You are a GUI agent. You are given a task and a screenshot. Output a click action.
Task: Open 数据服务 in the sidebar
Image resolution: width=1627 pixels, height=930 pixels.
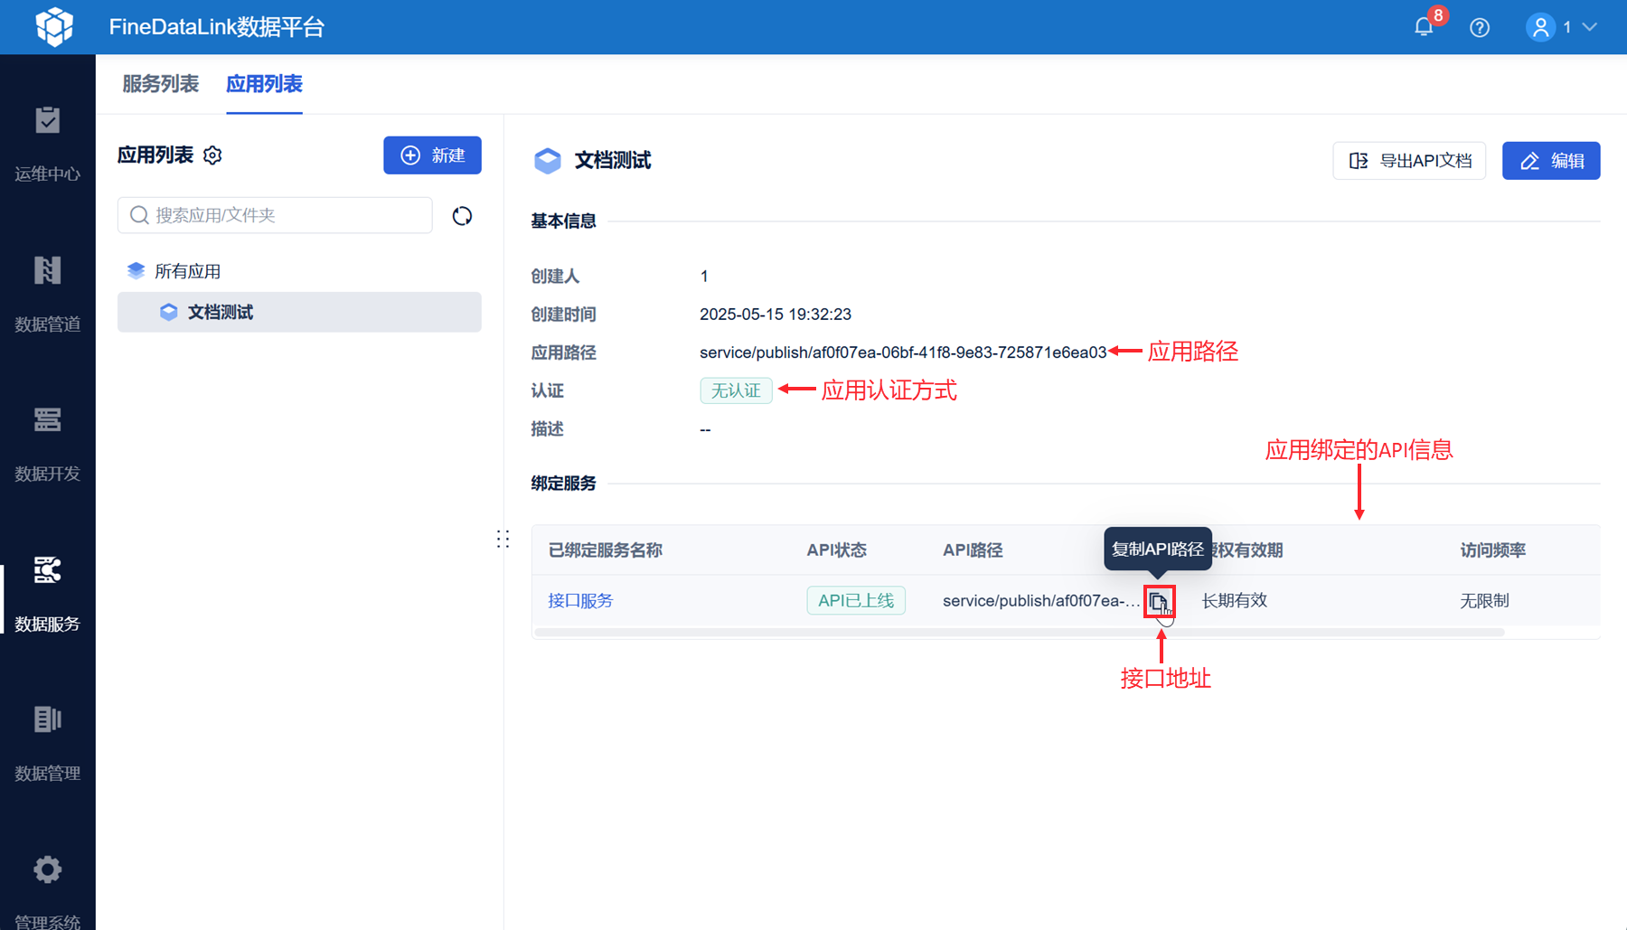click(x=47, y=595)
